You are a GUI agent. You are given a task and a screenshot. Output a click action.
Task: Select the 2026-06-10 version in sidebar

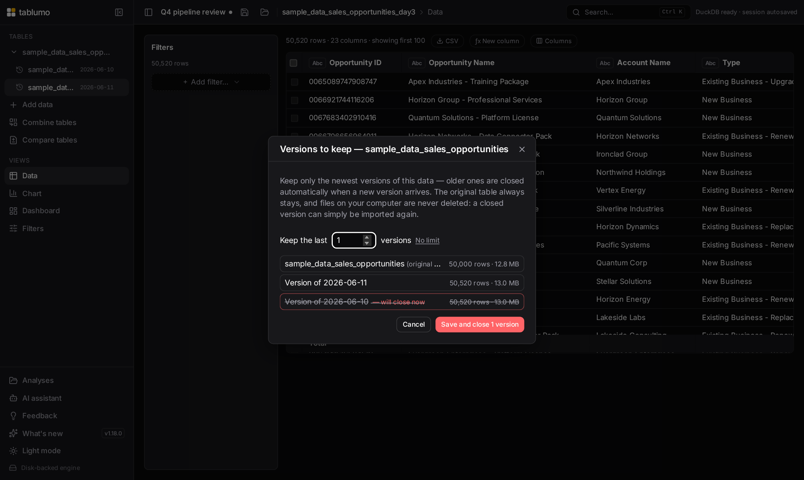click(67, 70)
